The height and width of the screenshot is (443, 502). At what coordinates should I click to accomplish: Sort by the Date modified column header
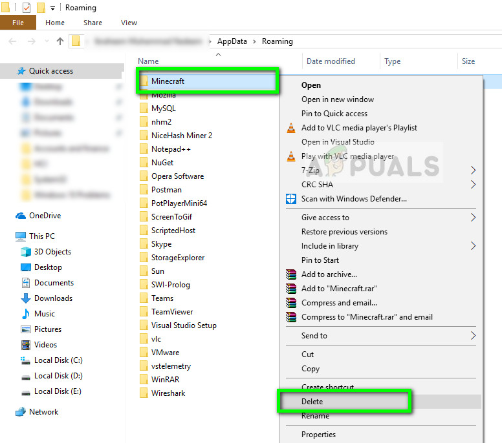tap(331, 61)
